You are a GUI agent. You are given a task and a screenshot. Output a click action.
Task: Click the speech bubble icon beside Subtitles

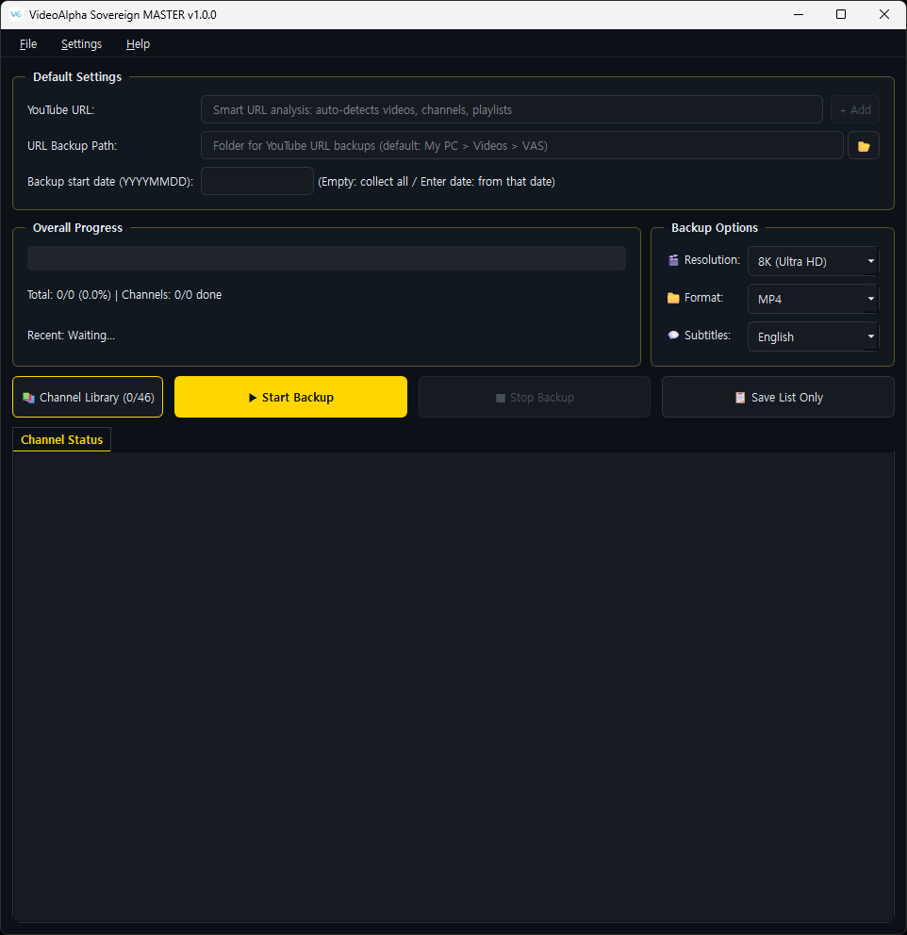pyautogui.click(x=673, y=336)
